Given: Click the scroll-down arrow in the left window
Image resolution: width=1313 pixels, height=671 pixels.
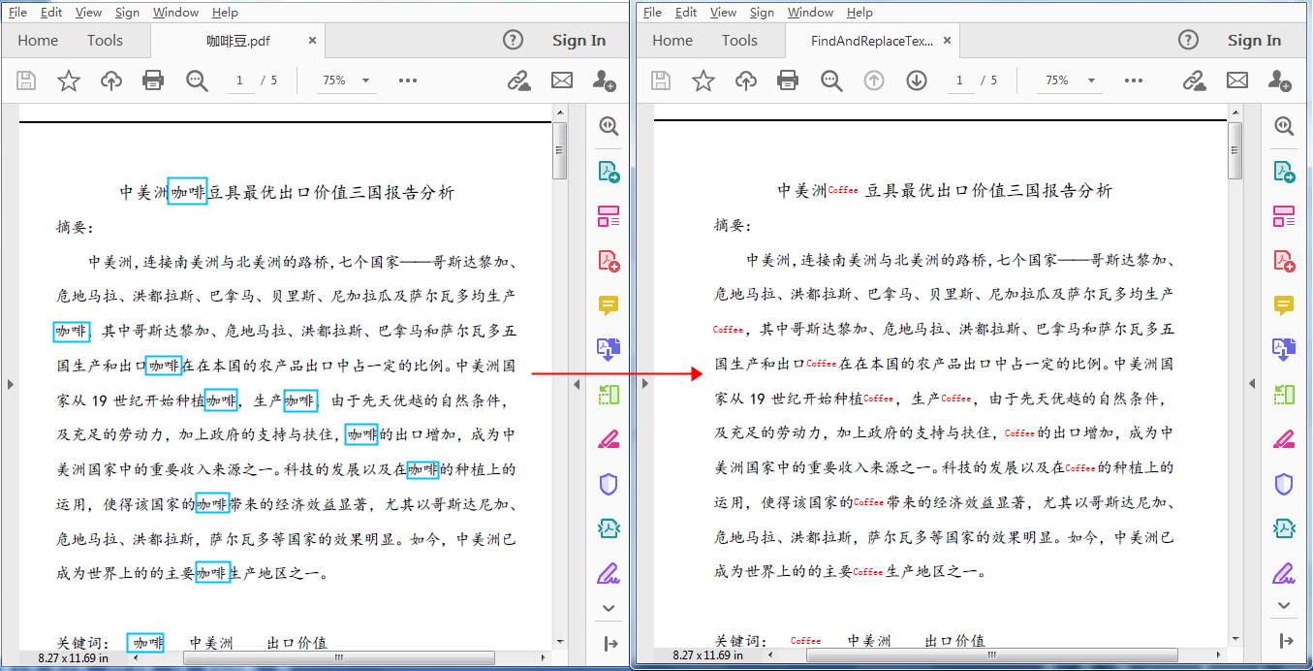Looking at the screenshot, I should click(559, 641).
